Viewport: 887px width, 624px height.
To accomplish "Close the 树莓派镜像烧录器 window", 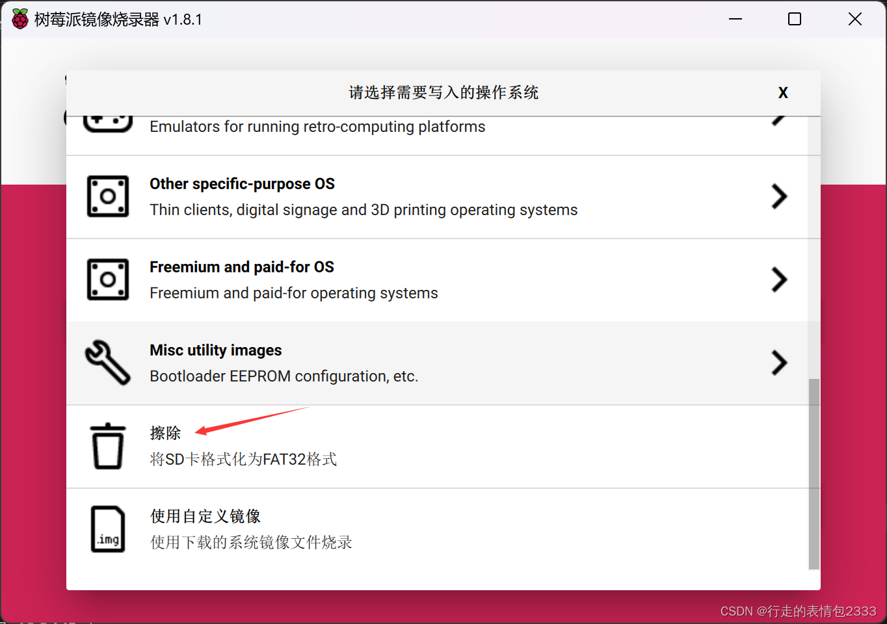I will [x=855, y=19].
